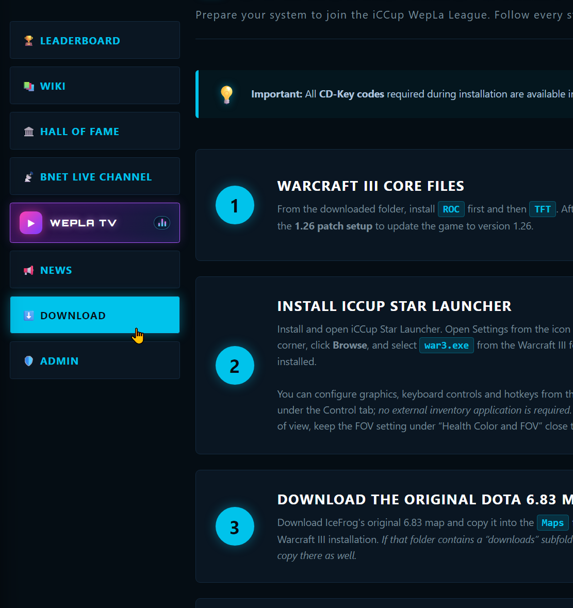The height and width of the screenshot is (608, 573).
Task: Click the italic 'no external inventory application' text
Action: [x=474, y=410]
